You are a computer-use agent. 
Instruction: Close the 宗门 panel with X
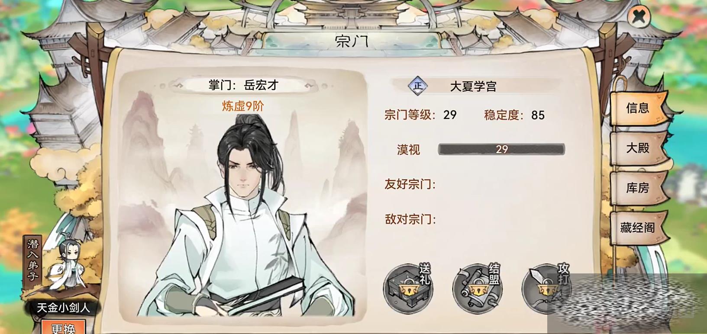639,17
